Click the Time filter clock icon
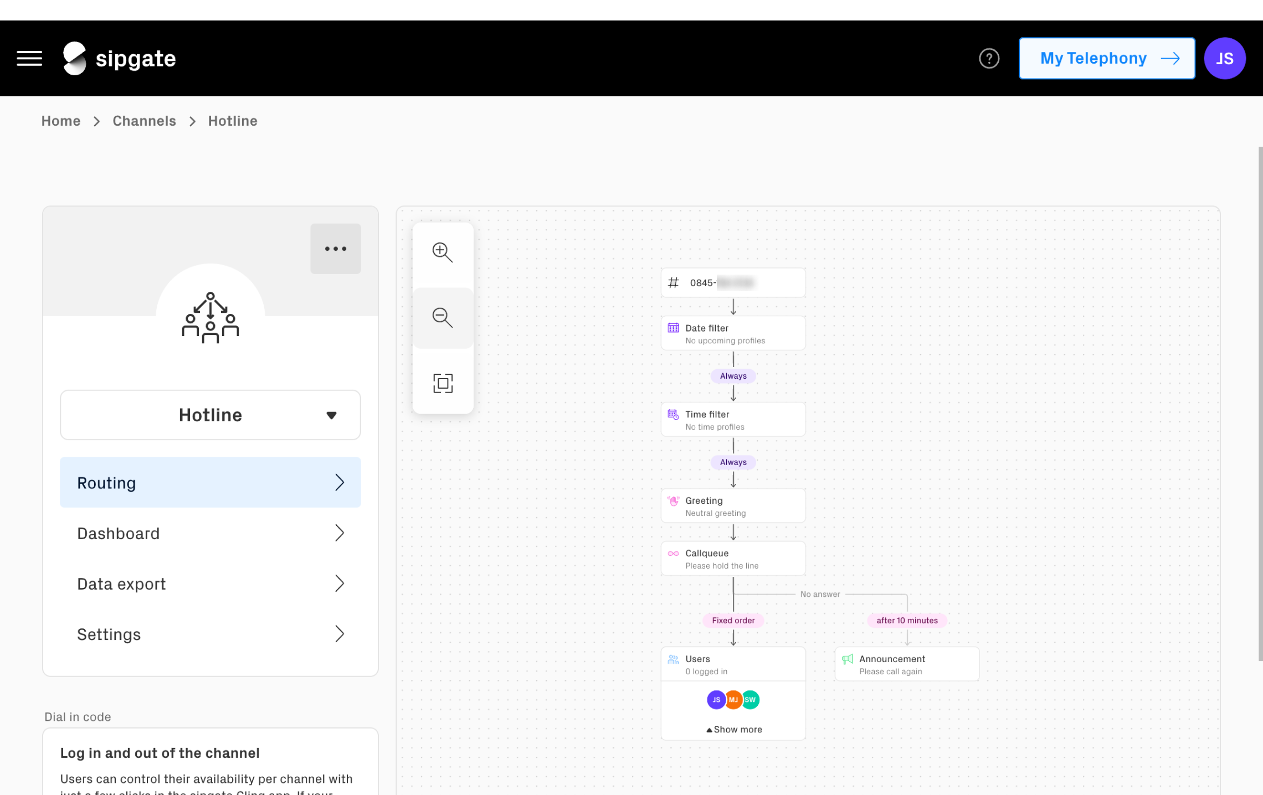Viewport: 1263px width, 795px height. pos(673,414)
